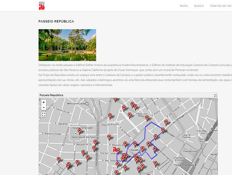
Task: Open the MAPA menu item
Action: [184, 6]
